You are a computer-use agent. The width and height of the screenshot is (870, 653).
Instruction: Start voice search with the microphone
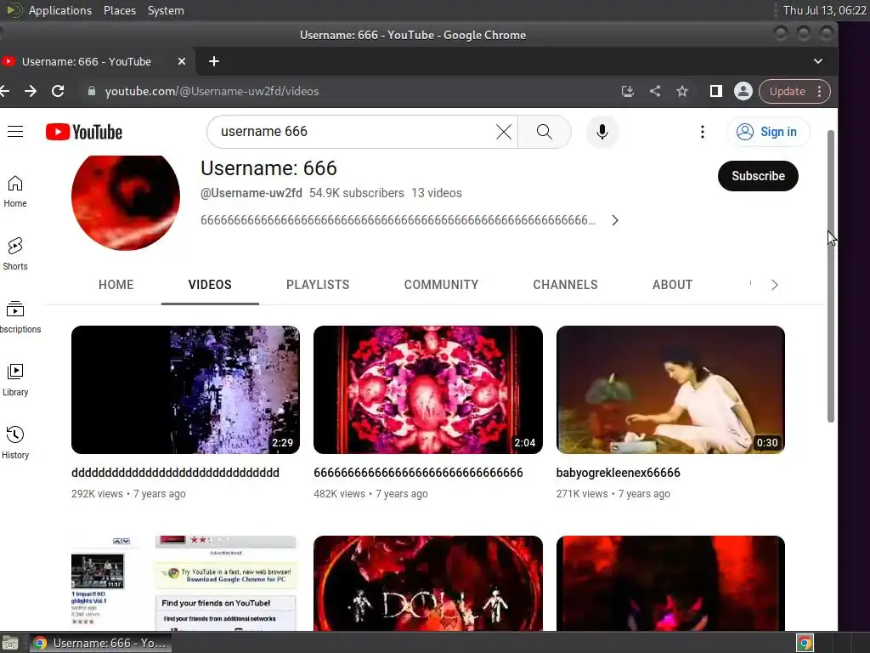[602, 132]
